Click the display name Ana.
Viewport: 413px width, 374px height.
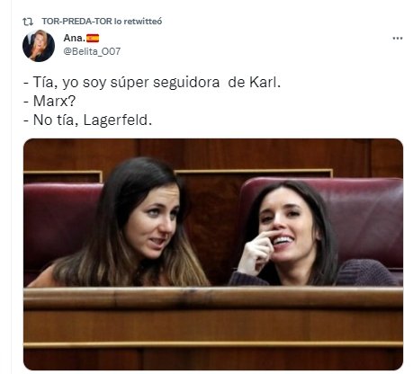pos(75,38)
